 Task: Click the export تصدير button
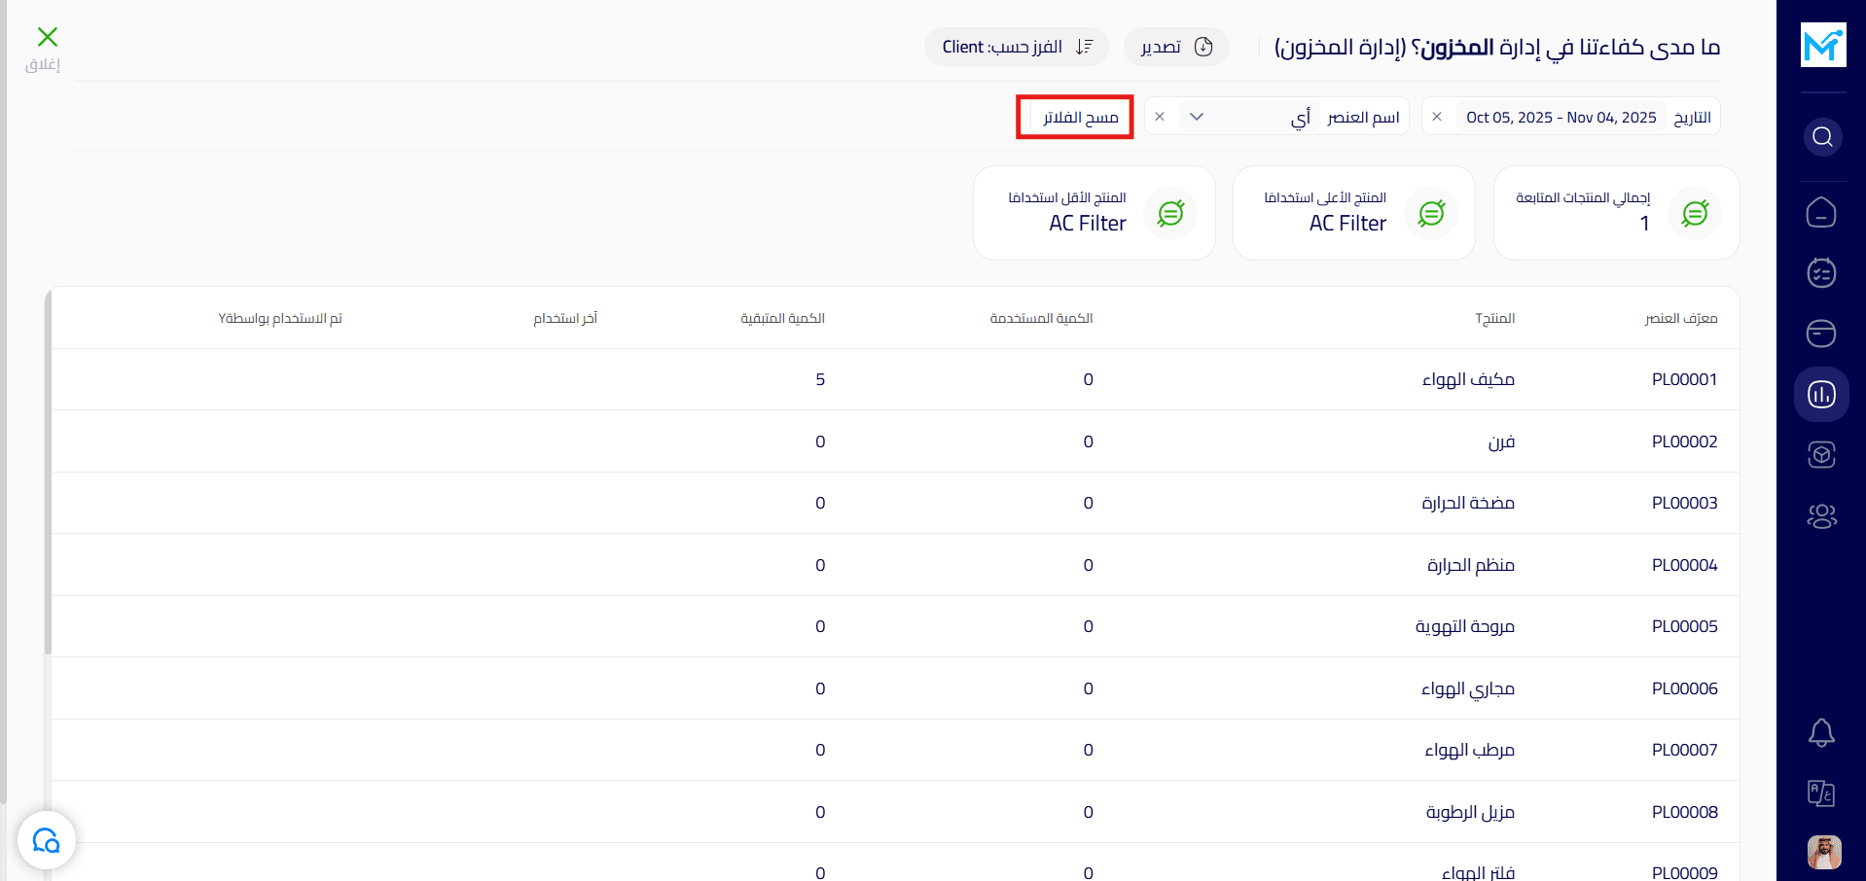tap(1176, 47)
